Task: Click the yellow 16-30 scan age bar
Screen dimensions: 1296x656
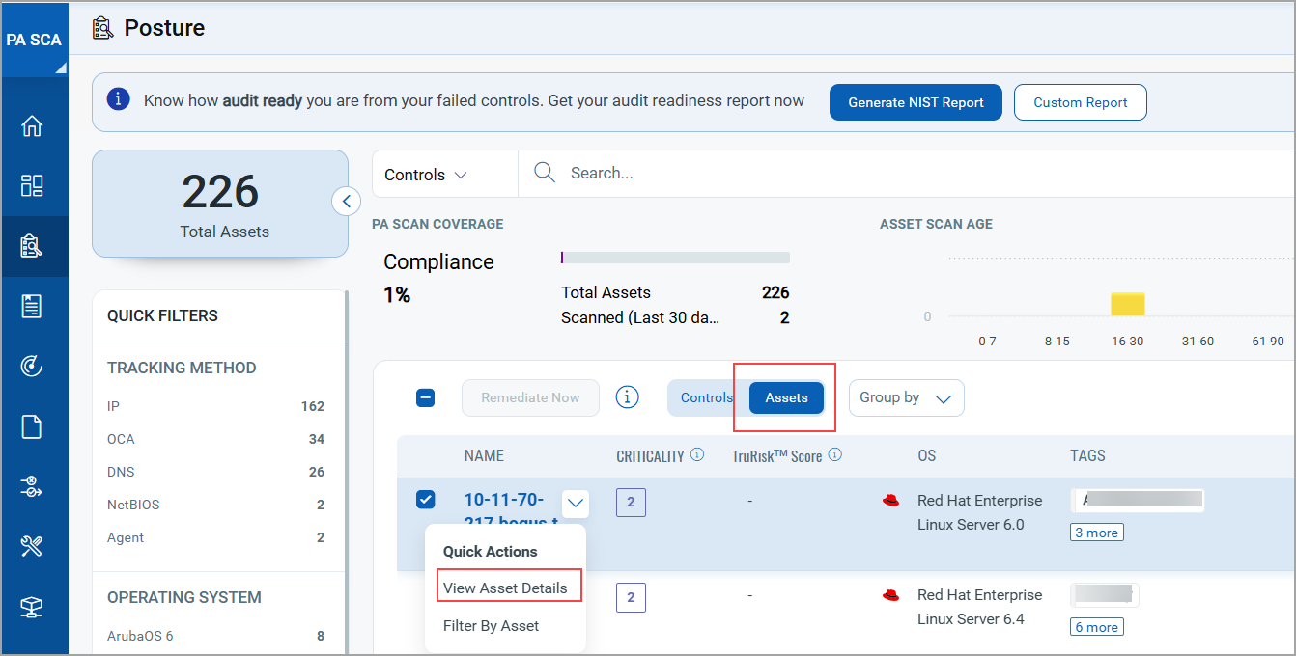Action: [x=1127, y=305]
